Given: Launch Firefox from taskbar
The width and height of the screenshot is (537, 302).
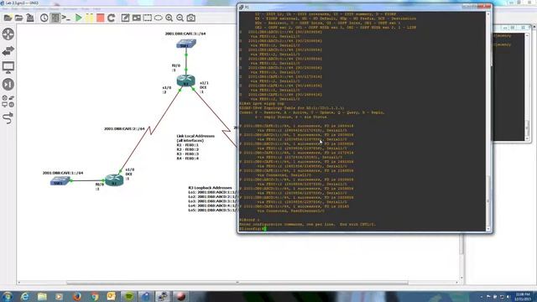Looking at the screenshot, I should pos(77,296).
